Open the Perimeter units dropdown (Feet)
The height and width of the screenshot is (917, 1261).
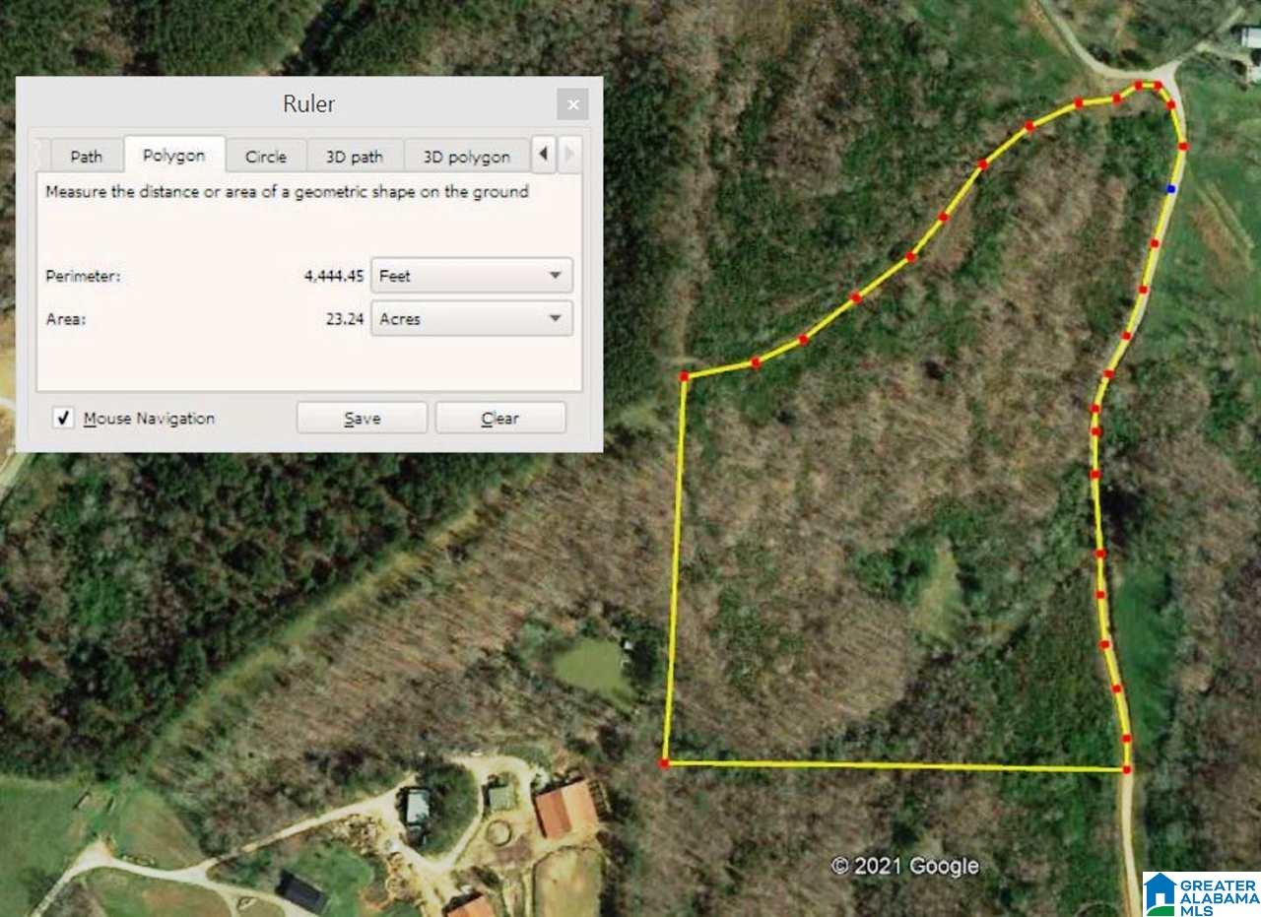471,276
